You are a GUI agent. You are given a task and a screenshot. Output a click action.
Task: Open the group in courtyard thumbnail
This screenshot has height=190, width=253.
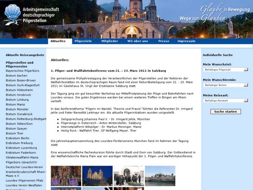(129, 176)
